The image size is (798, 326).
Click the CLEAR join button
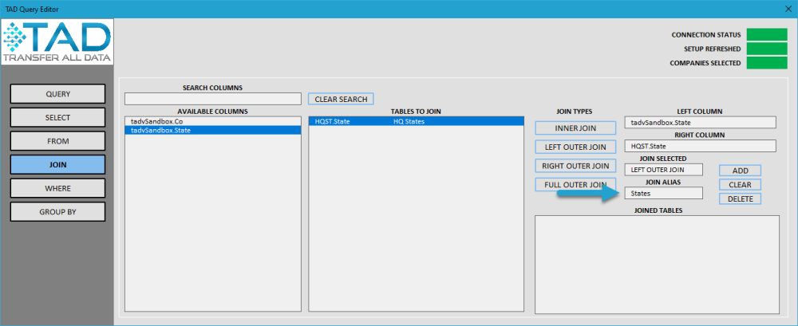[740, 185]
